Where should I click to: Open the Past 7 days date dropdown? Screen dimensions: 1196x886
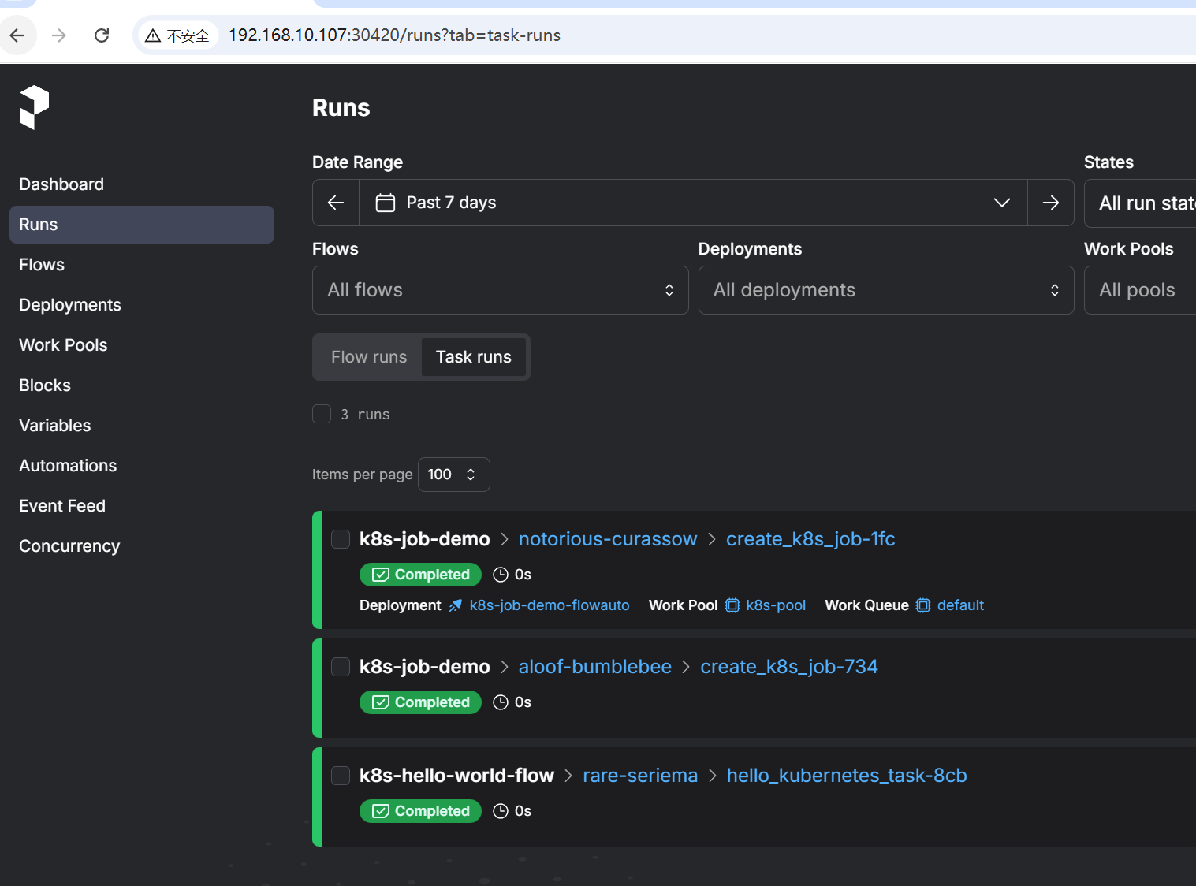click(x=693, y=203)
